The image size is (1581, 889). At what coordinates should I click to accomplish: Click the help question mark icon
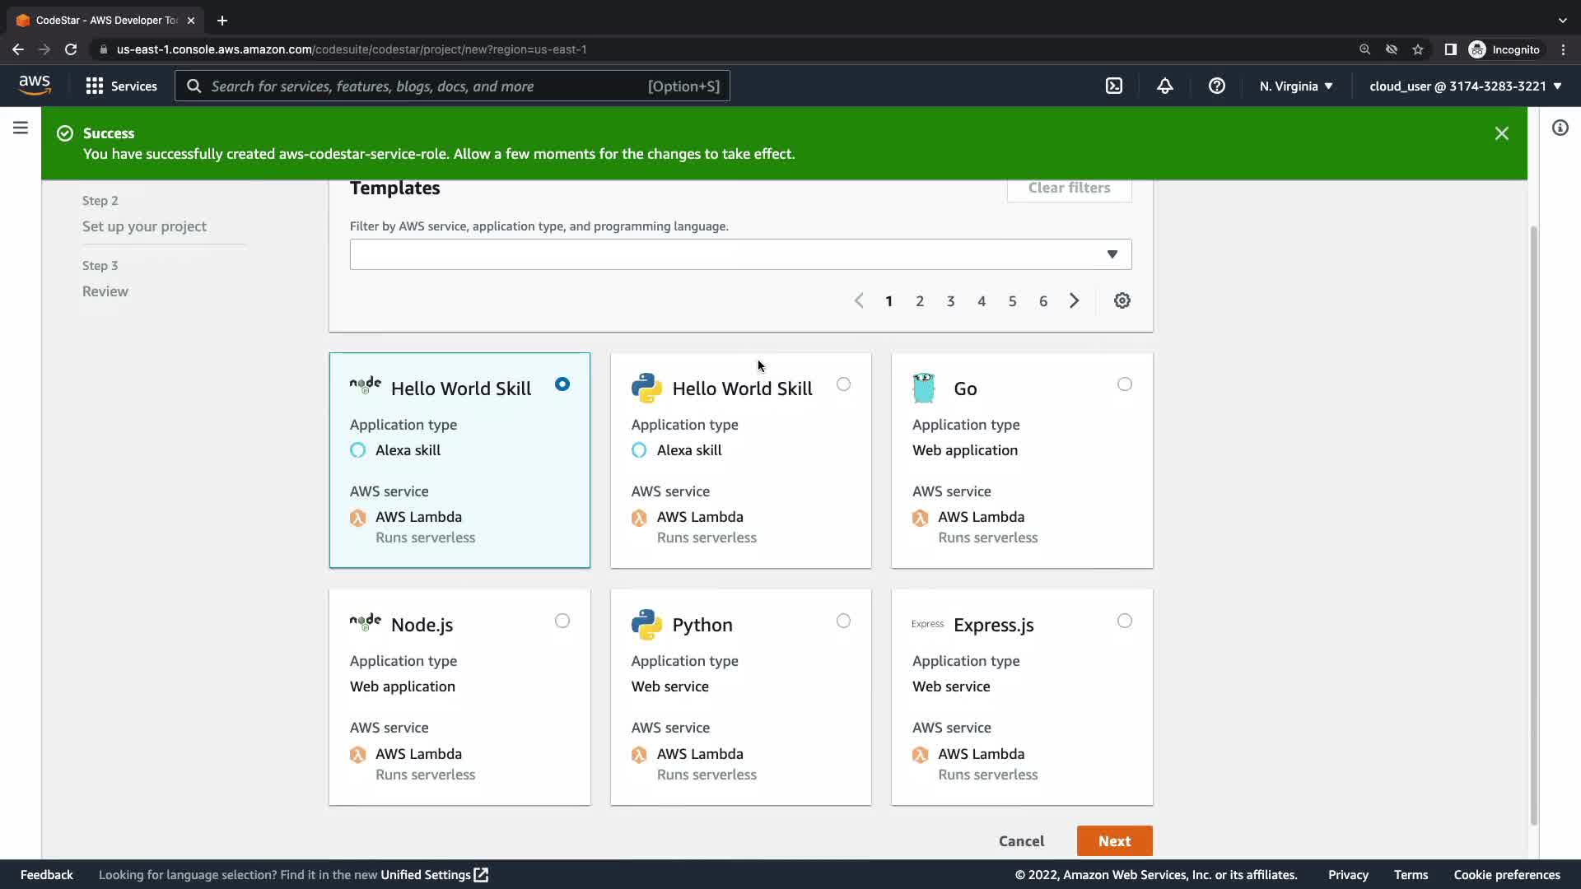1216,86
